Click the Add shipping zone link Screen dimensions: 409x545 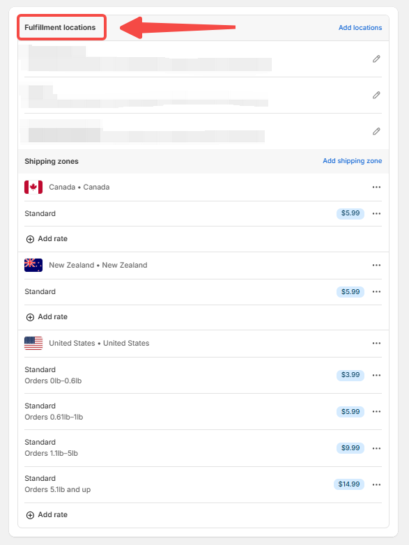pyautogui.click(x=352, y=160)
